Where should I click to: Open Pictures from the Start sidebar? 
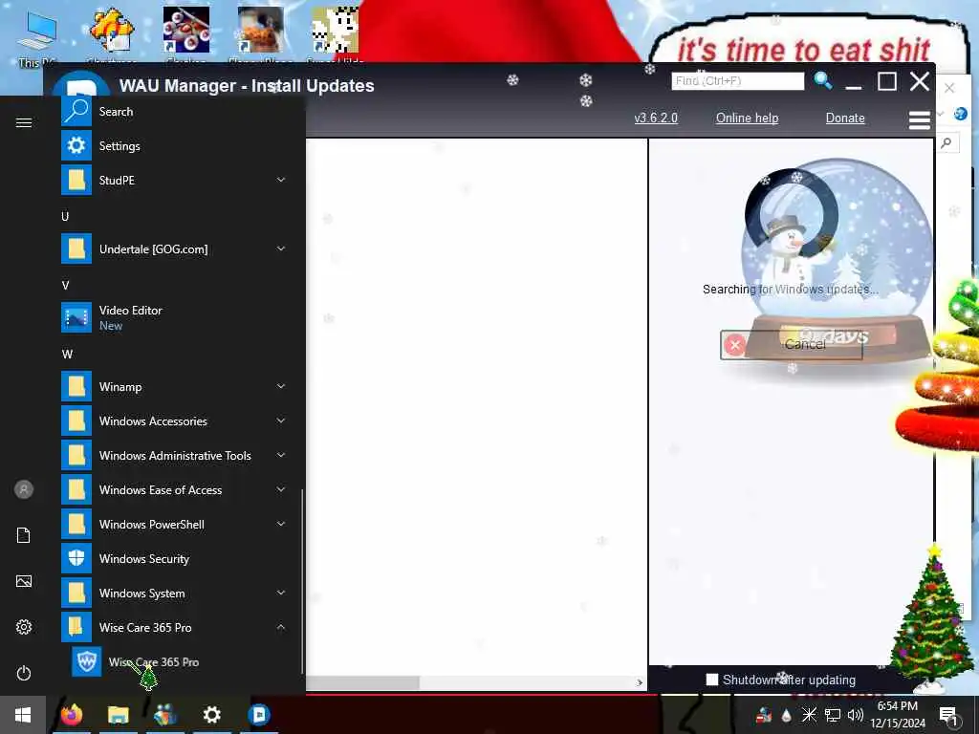pyautogui.click(x=24, y=582)
